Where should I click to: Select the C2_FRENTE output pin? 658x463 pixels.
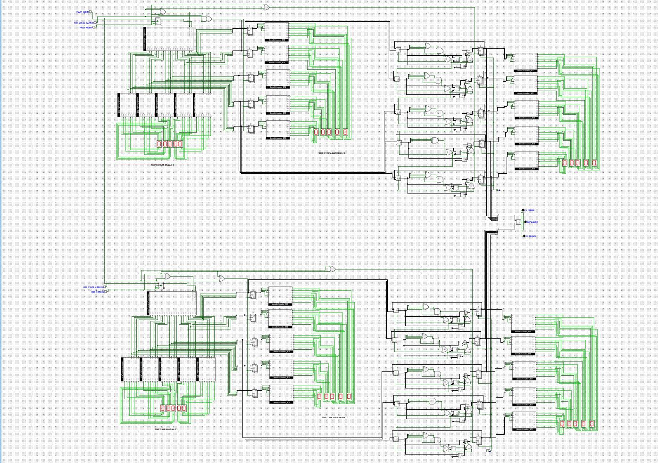pyautogui.click(x=524, y=236)
